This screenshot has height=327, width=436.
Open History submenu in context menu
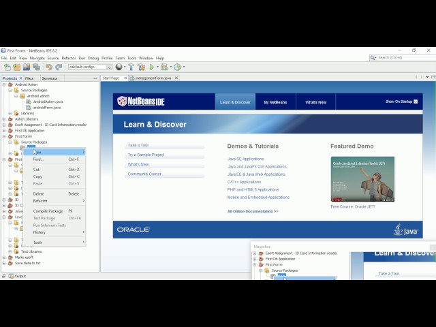coord(54,232)
